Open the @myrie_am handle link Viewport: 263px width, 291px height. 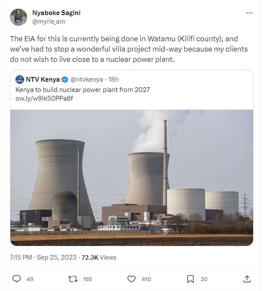click(49, 21)
